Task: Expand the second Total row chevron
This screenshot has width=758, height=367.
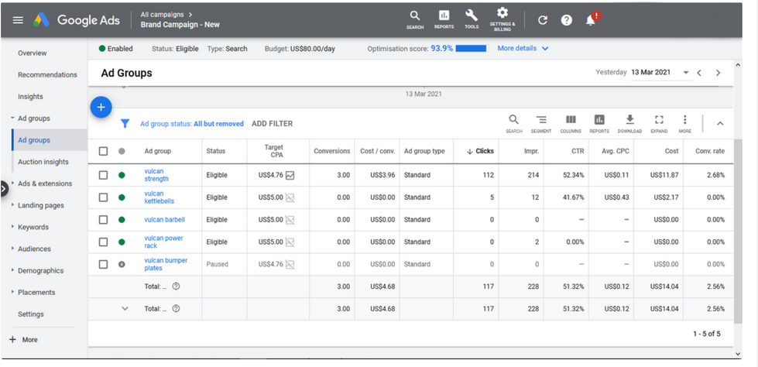Action: click(x=125, y=308)
